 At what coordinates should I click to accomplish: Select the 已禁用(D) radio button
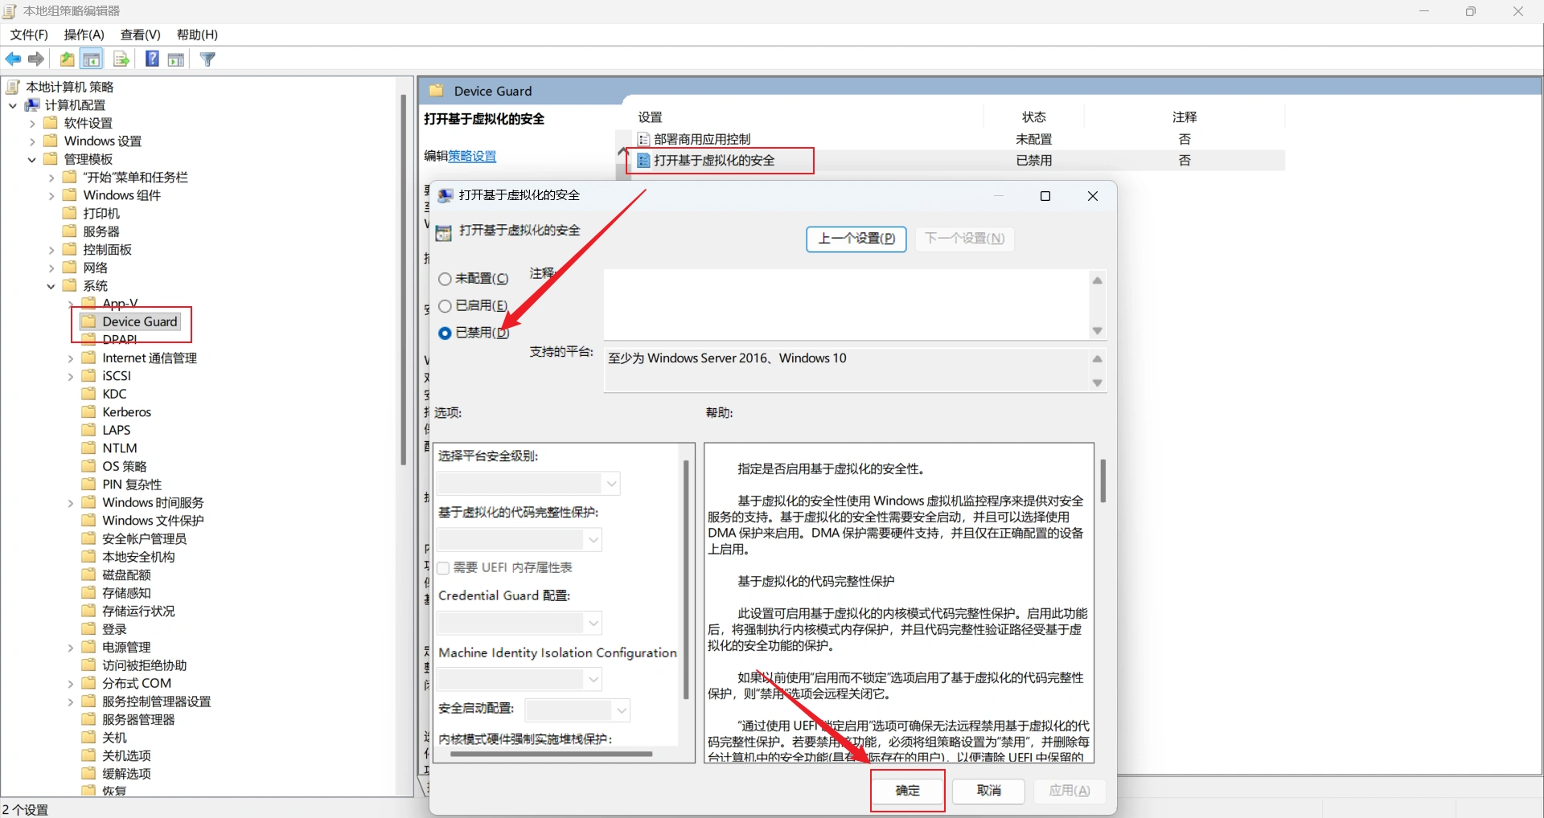point(445,333)
